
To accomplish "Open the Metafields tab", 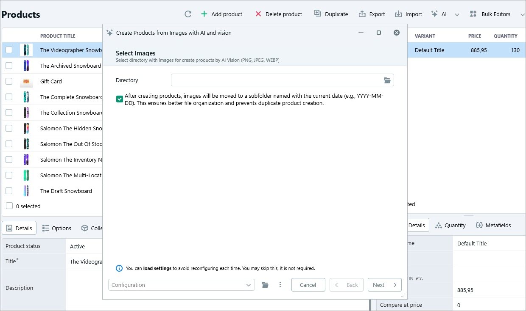I will click(x=493, y=225).
